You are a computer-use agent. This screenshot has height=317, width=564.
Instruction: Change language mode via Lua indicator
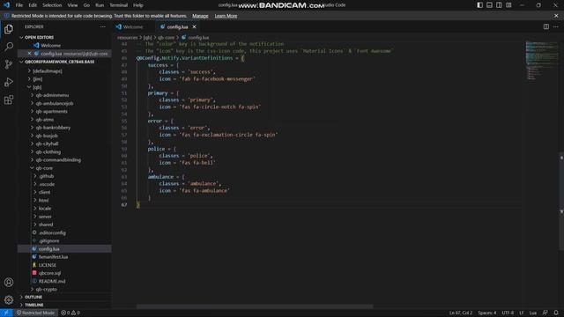(533, 313)
